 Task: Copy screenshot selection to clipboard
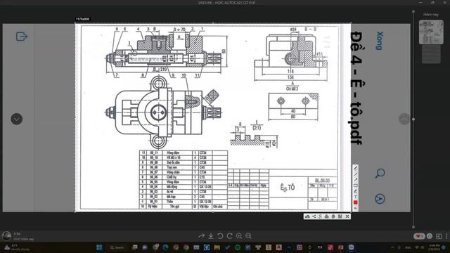333,216
